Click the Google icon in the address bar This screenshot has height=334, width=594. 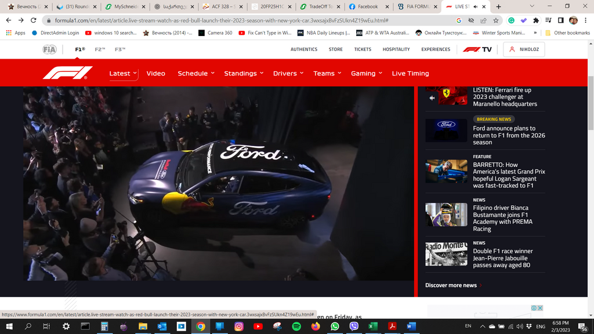459,20
